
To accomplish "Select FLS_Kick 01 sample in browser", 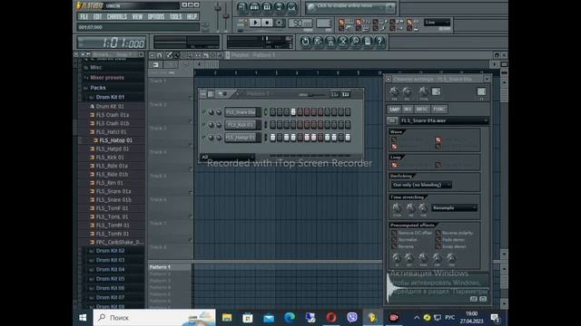I will (x=110, y=158).
